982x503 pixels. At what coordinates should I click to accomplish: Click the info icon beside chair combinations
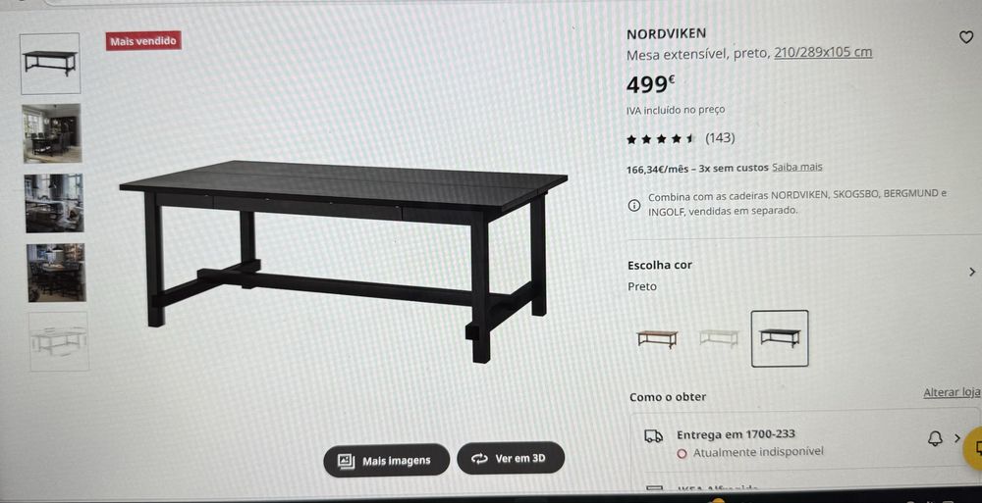tap(633, 205)
